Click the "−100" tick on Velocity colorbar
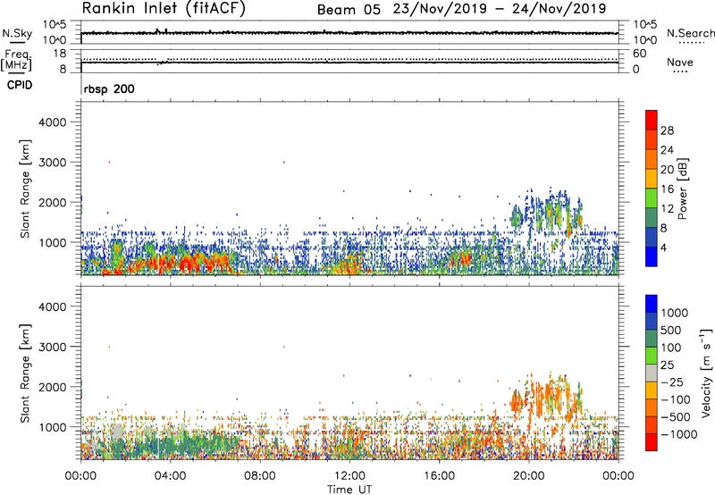 tap(676, 399)
